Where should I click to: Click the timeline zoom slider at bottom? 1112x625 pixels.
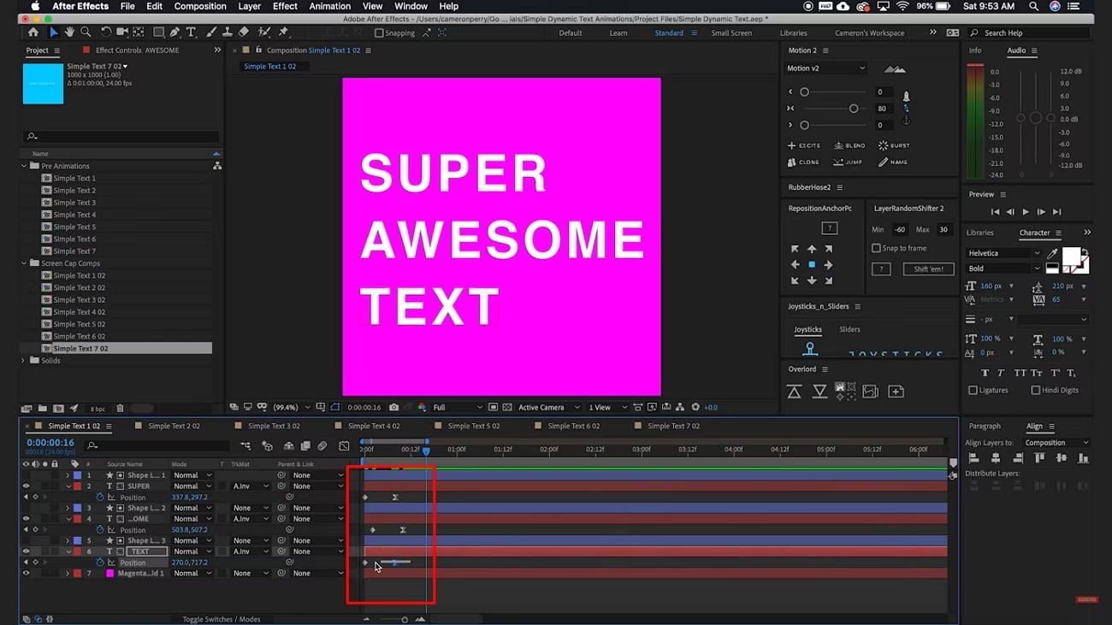pos(393,619)
